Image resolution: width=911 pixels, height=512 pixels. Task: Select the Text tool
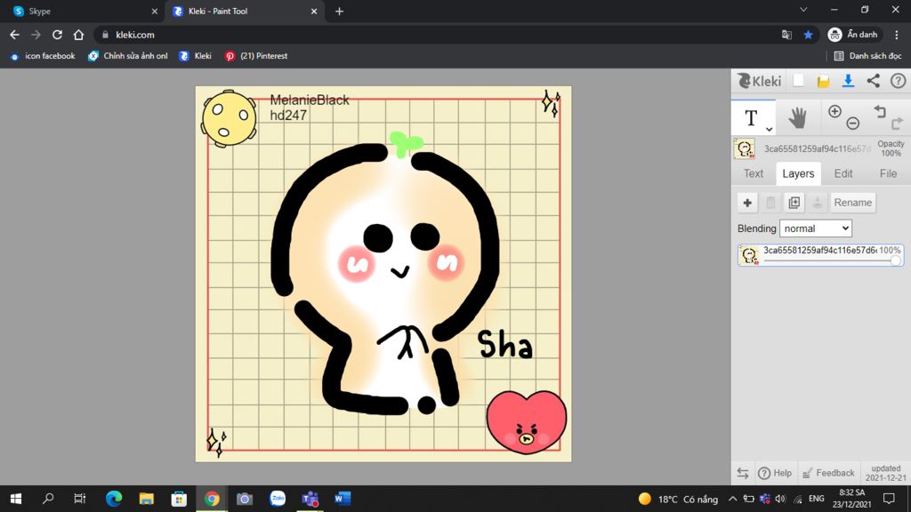751,118
